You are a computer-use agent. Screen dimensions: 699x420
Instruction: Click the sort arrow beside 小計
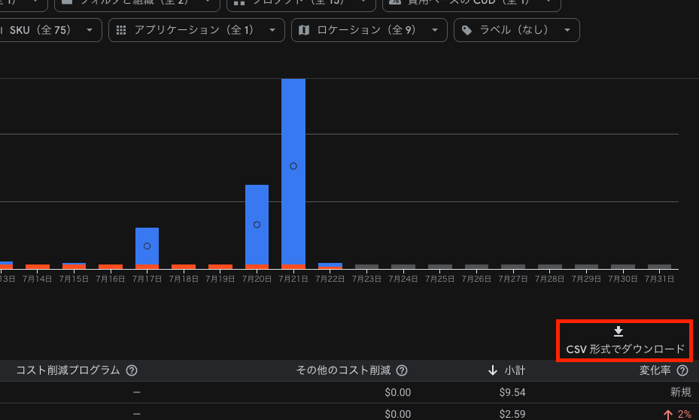pos(493,370)
